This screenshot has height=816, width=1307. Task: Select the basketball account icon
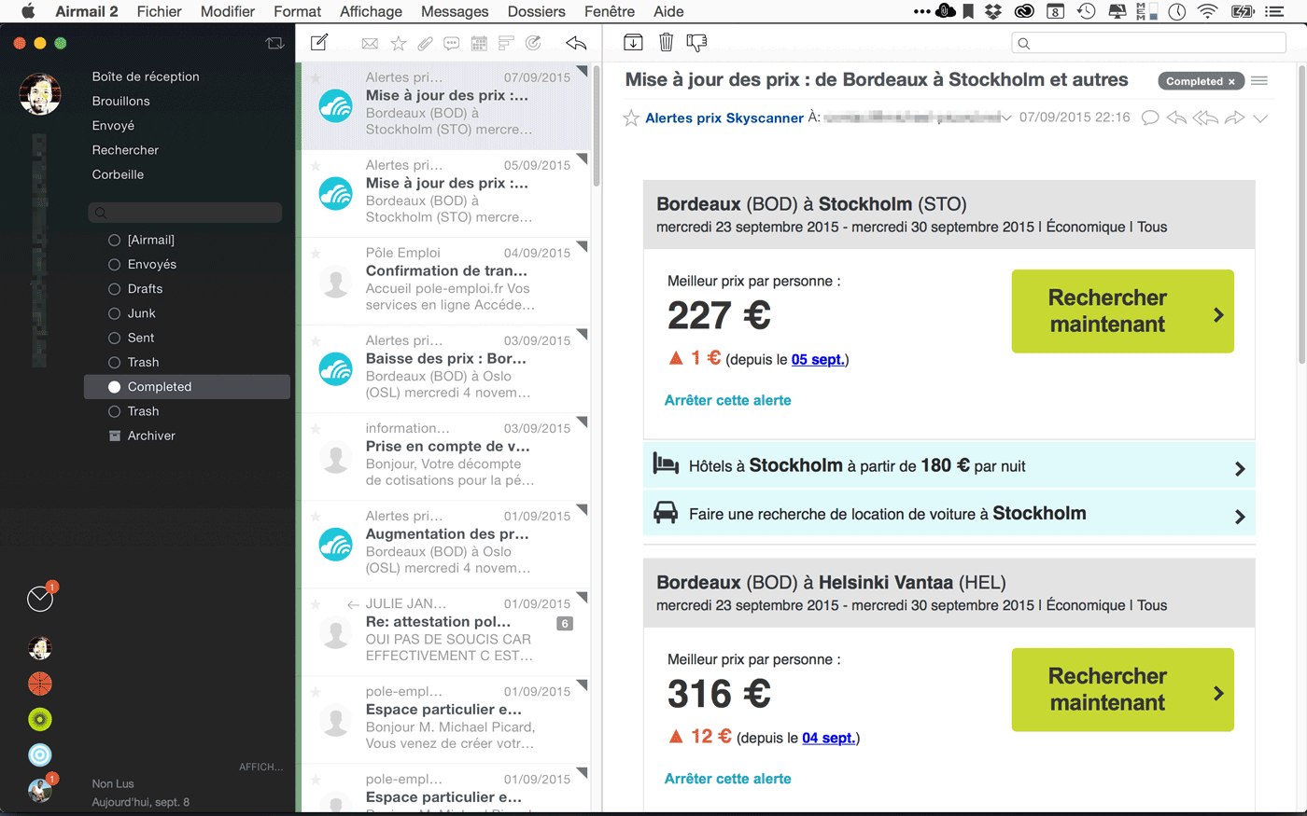click(x=40, y=684)
